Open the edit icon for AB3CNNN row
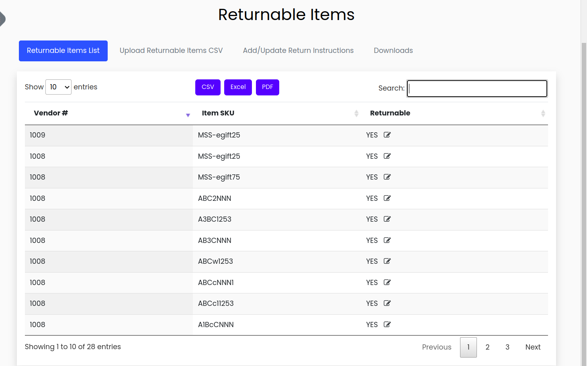This screenshot has width=587, height=366. point(387,240)
